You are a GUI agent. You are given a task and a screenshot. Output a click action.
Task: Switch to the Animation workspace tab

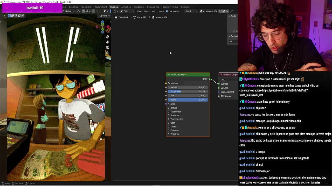(126, 7)
